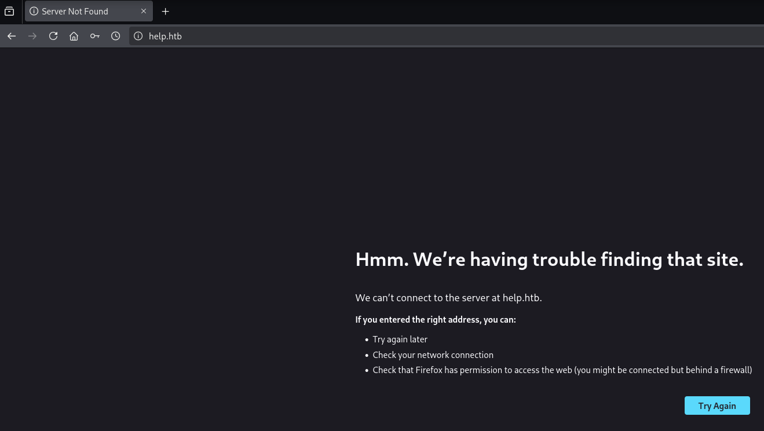Open saved passwords via the key icon
Screen dimensions: 764x431
(94, 36)
